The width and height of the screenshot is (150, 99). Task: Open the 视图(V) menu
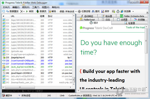coord(46,7)
